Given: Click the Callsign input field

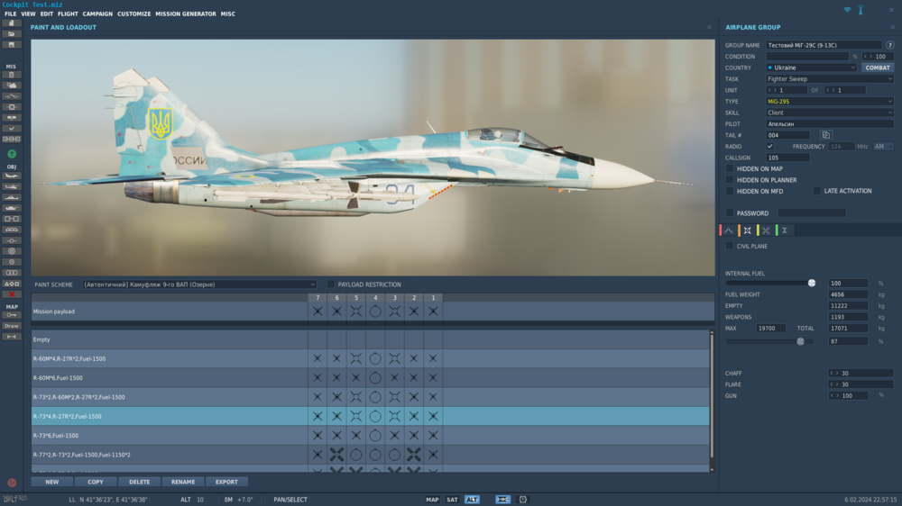Looking at the screenshot, I should pyautogui.click(x=787, y=158).
